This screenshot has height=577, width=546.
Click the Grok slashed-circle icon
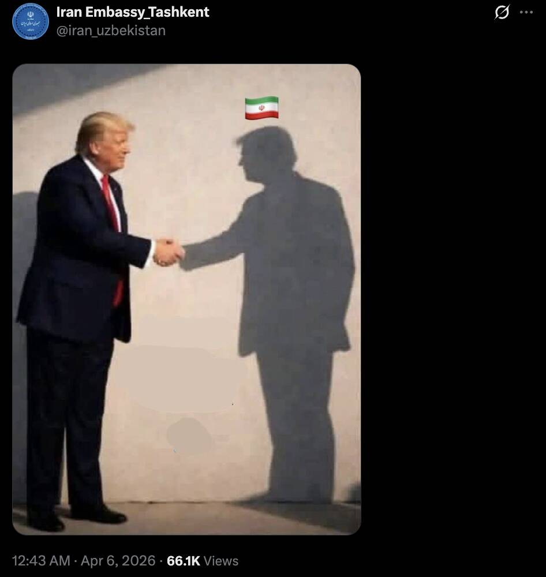(502, 12)
